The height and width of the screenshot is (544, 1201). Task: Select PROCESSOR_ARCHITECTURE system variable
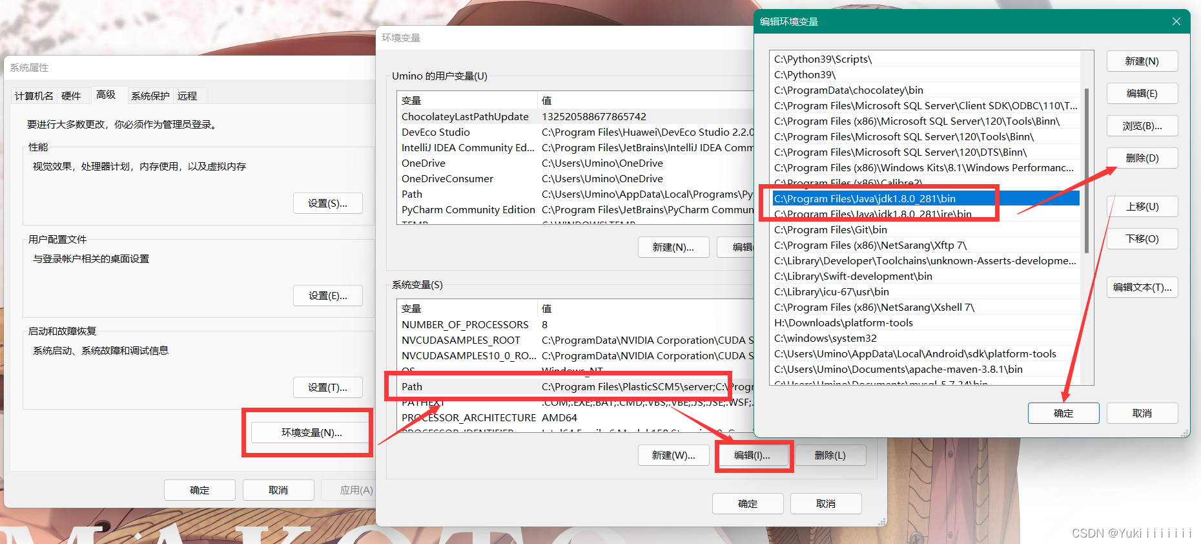tap(576, 417)
